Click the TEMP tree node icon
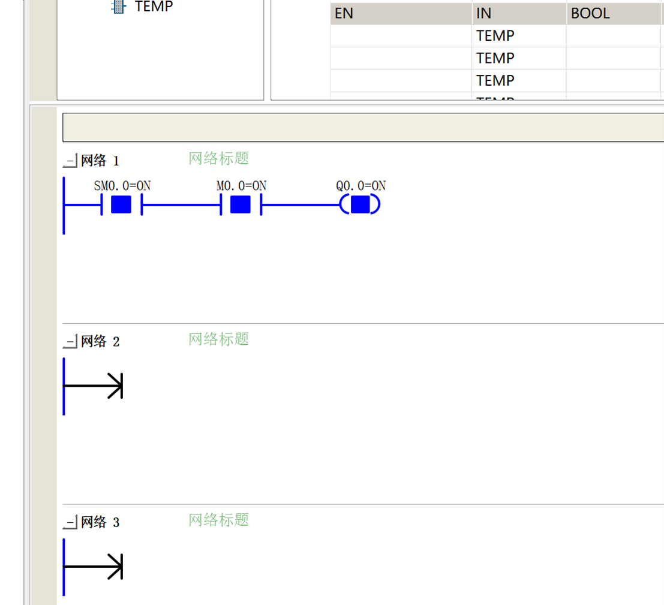The height and width of the screenshot is (605, 664). coord(118,7)
